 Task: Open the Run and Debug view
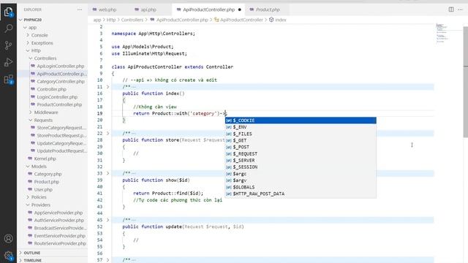[8, 62]
